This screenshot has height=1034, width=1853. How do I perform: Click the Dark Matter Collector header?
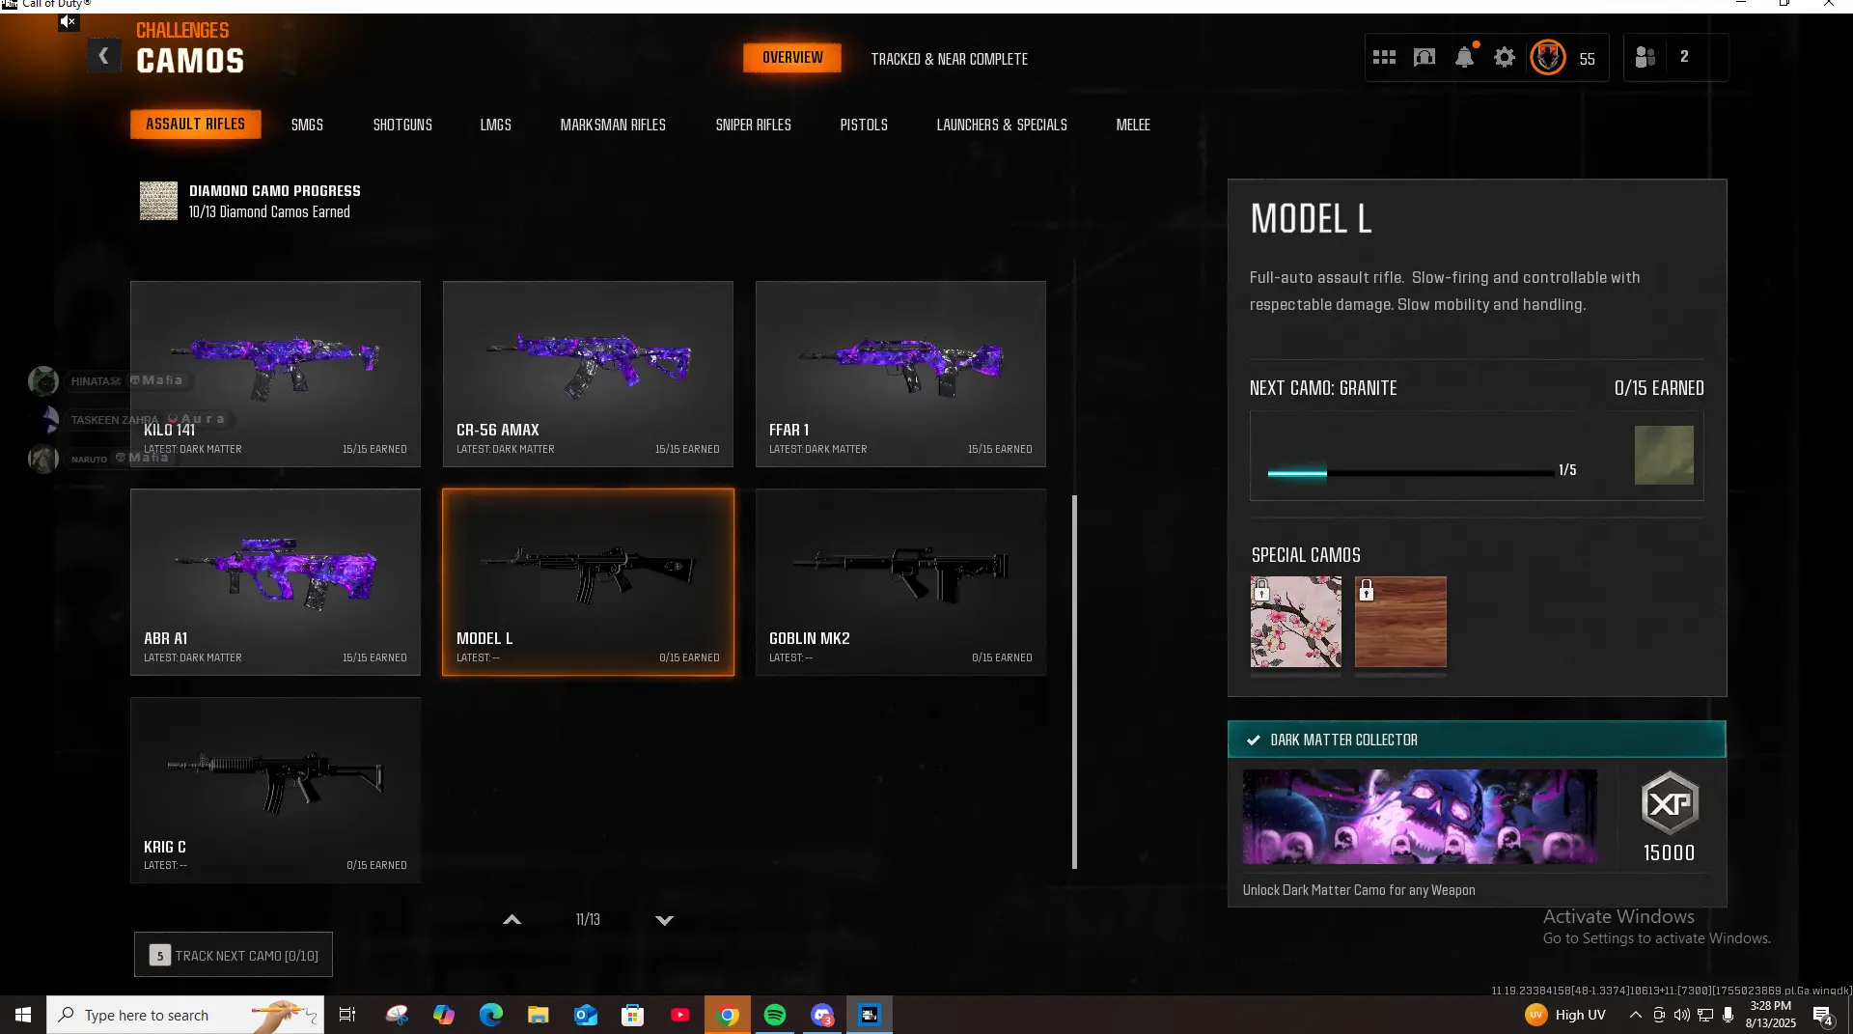tap(1477, 740)
